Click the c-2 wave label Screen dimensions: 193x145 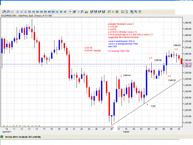(x=169, y=76)
